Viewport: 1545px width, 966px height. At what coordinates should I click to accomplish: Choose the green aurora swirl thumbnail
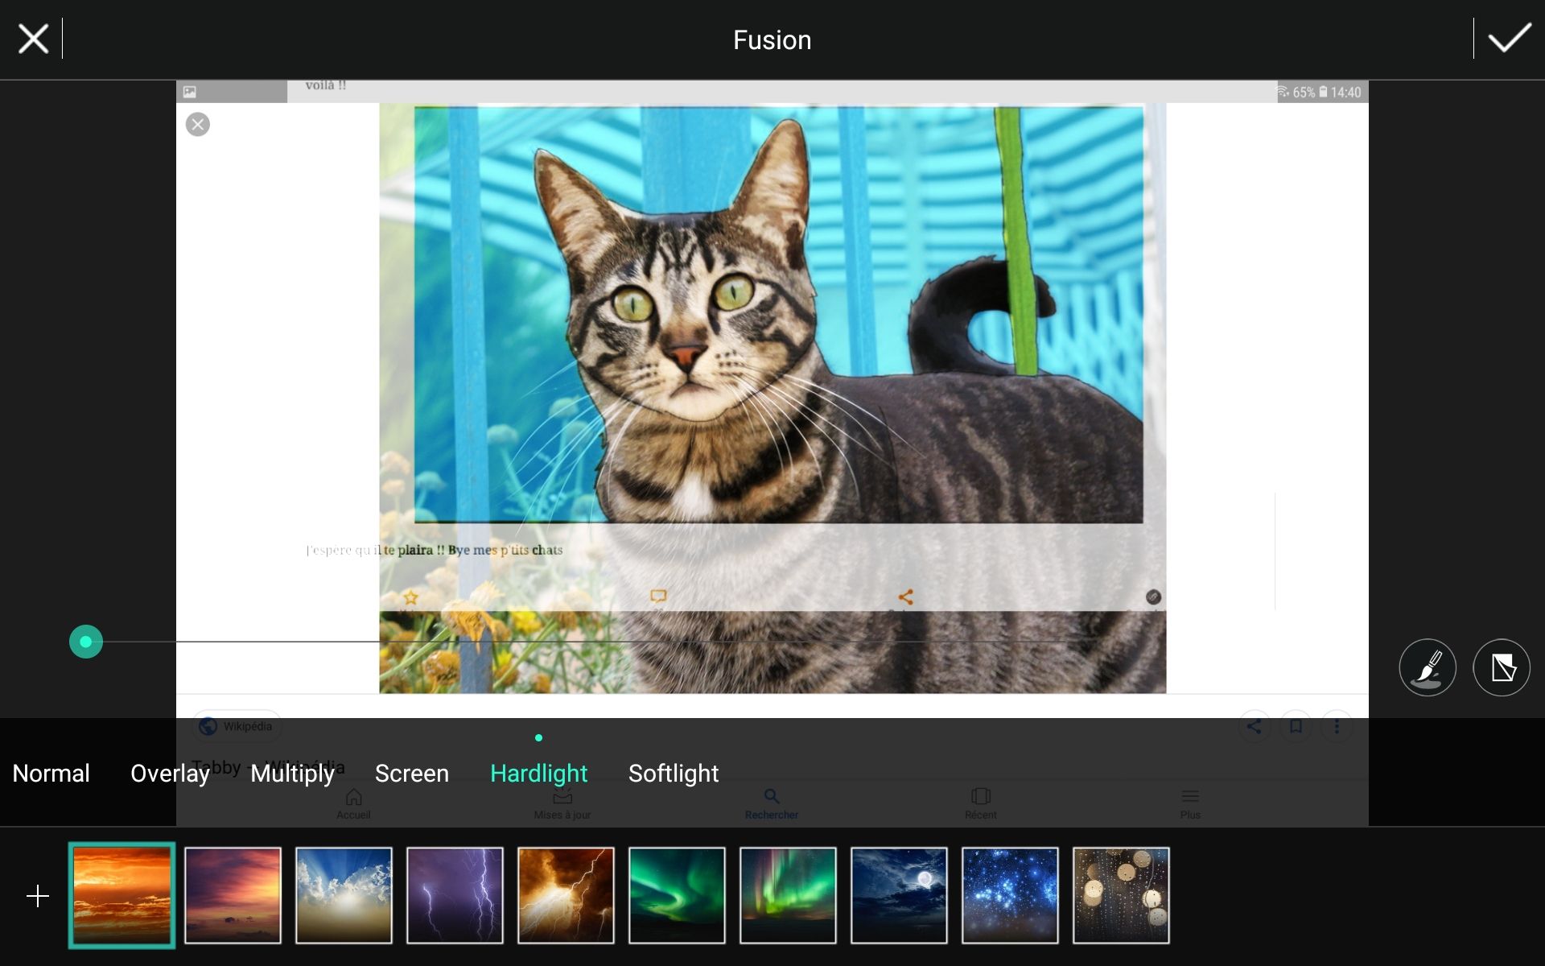point(678,895)
